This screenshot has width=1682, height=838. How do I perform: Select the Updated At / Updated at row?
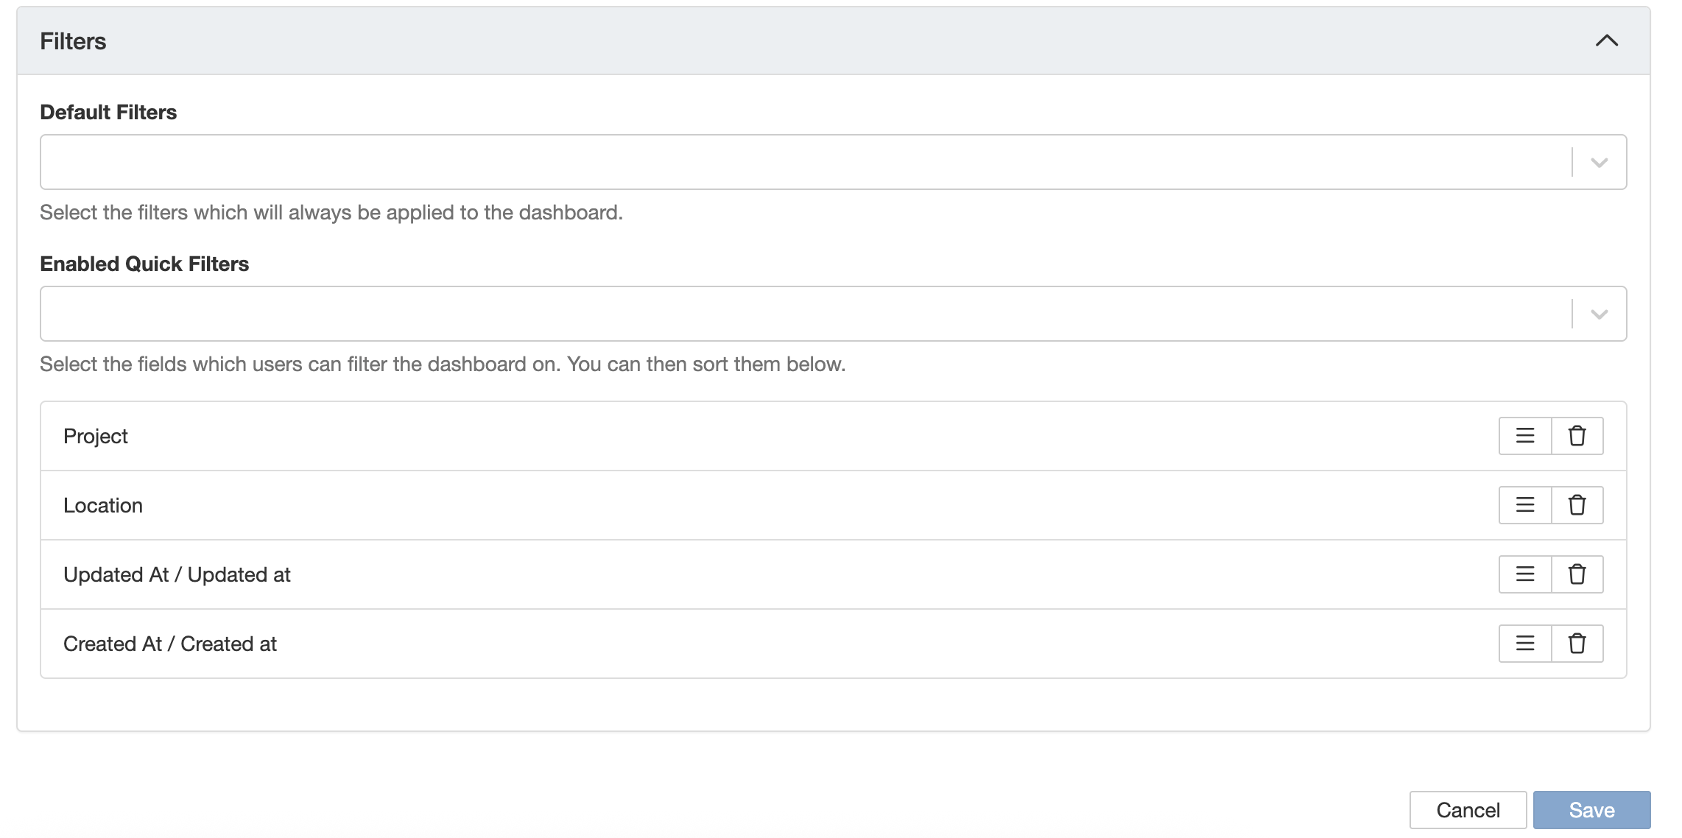point(177,574)
